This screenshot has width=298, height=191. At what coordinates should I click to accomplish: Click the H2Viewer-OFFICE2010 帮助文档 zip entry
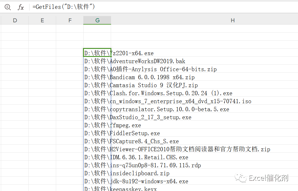(177, 149)
